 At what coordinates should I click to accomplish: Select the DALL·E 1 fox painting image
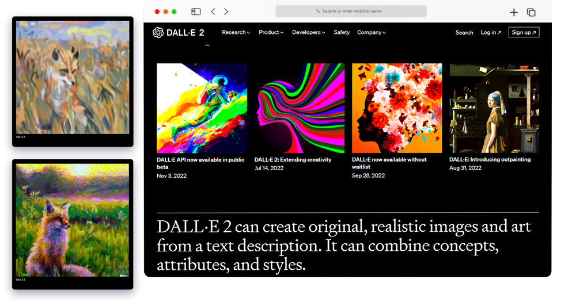tap(73, 78)
